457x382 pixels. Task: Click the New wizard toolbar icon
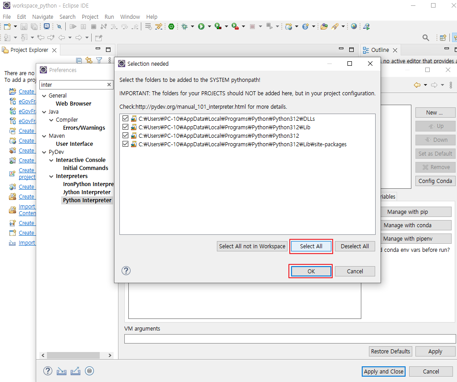(x=7, y=26)
